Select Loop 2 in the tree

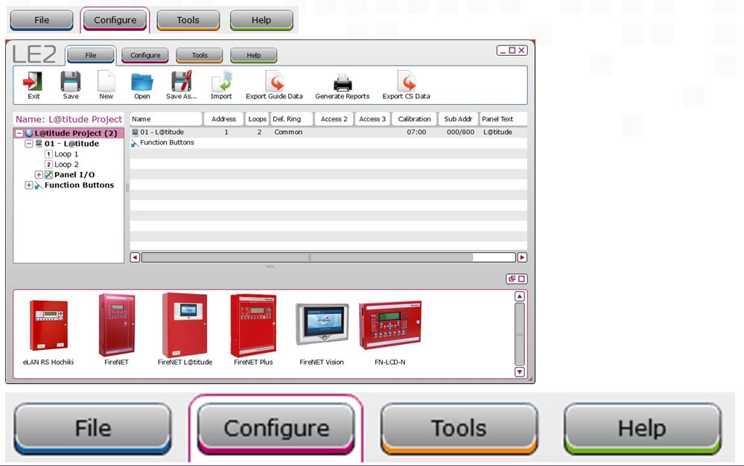[66, 165]
